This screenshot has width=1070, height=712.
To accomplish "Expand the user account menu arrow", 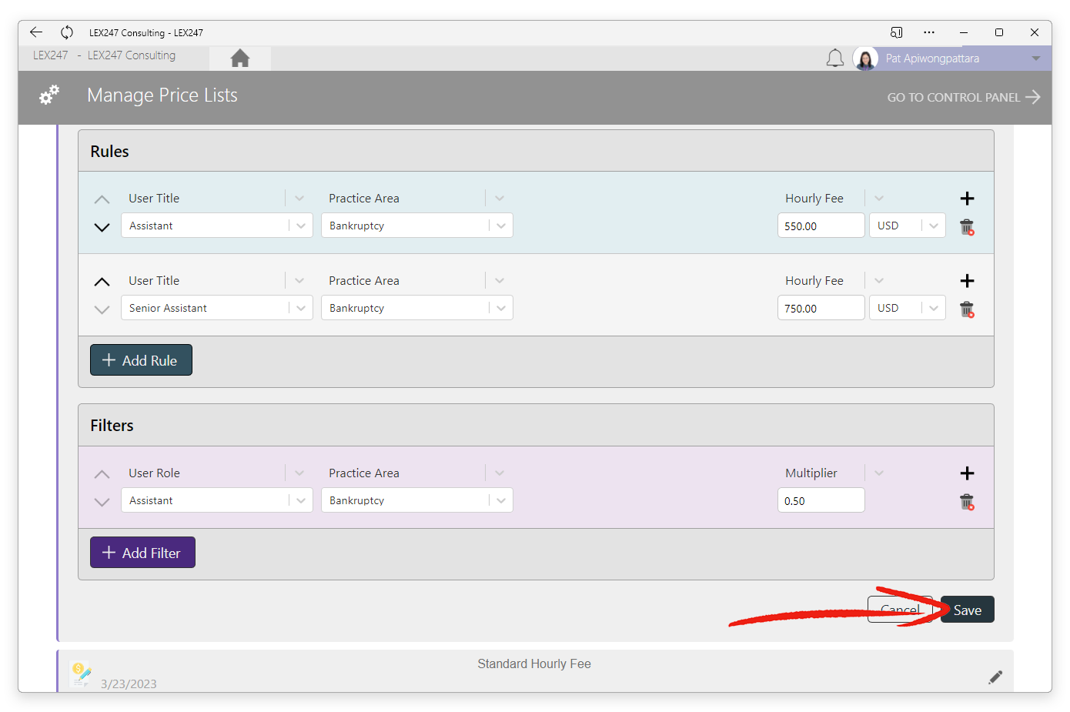I will tap(1036, 58).
